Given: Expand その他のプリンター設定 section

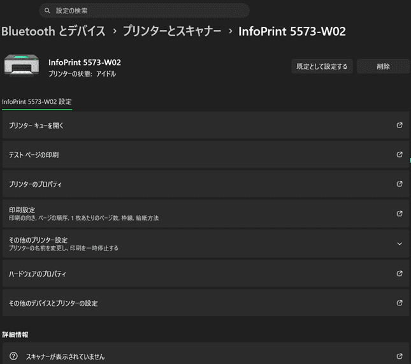Looking at the screenshot, I should [206, 244].
